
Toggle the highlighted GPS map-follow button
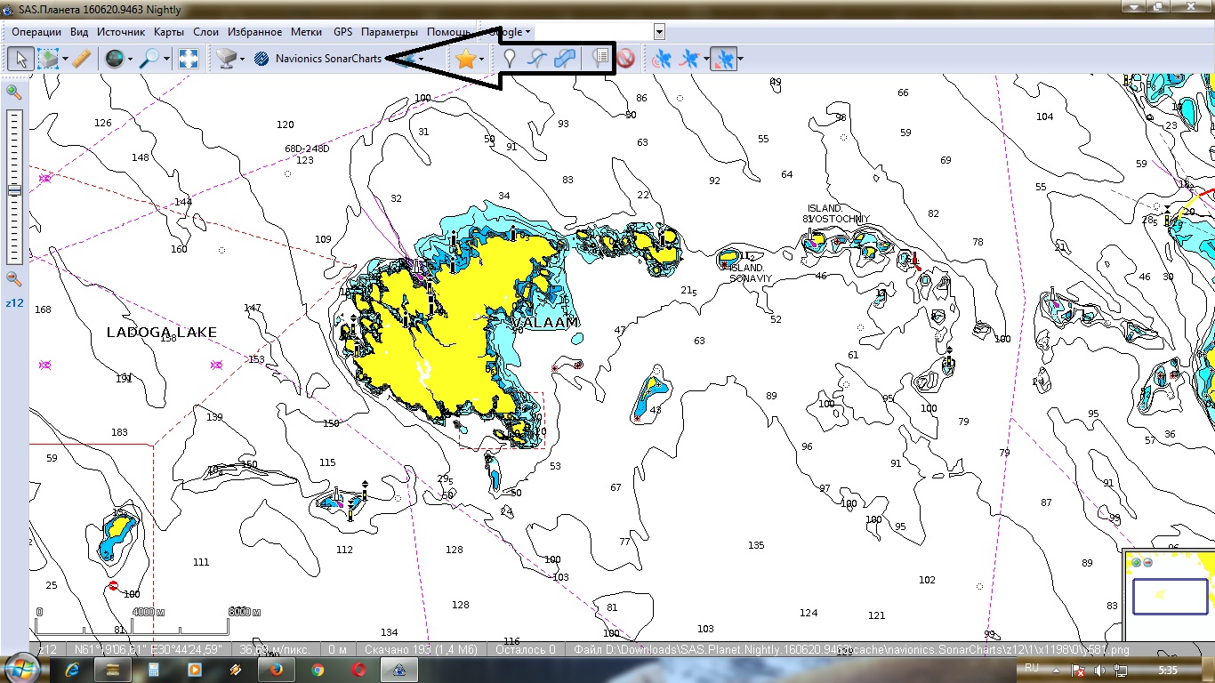pos(725,59)
